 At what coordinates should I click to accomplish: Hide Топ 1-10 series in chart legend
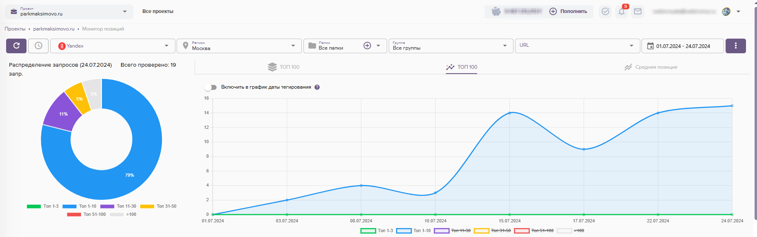pyautogui.click(x=414, y=231)
